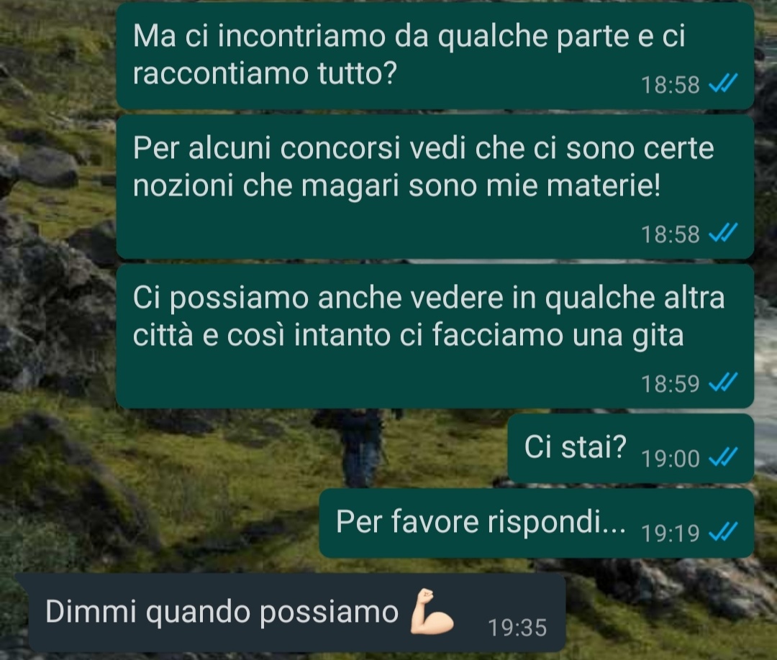Tap message about 'concorsi' and 'materie'
This screenshot has width=777, height=660.
[435, 187]
